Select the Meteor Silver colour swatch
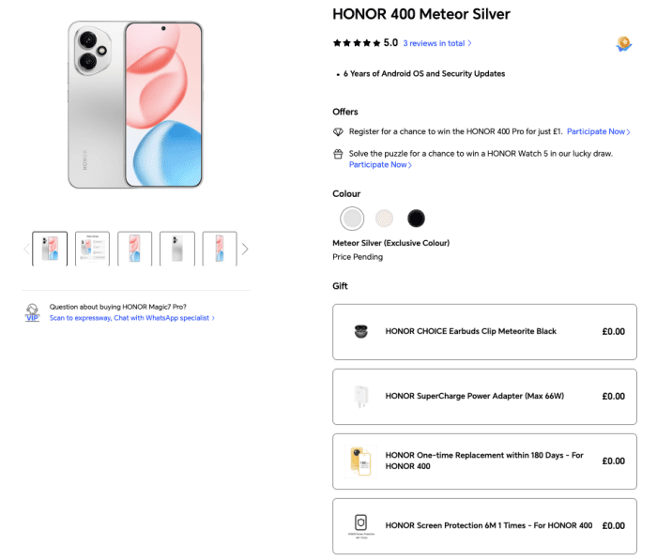 click(351, 219)
